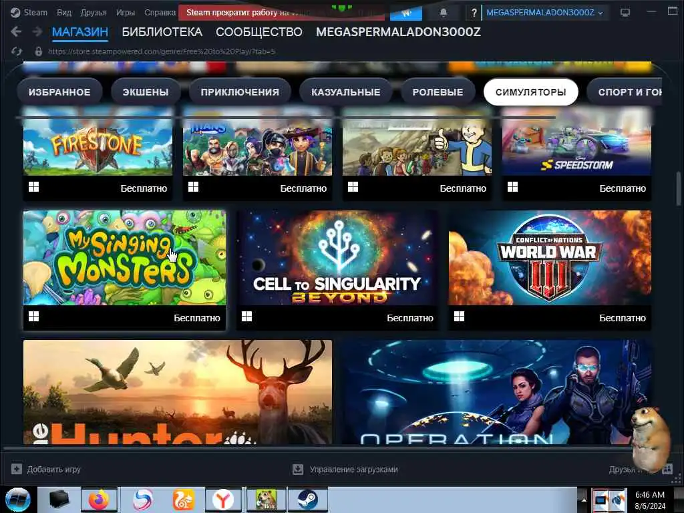The height and width of the screenshot is (513, 684).
Task: Click Windows icon under World War III
Action: [x=459, y=316]
